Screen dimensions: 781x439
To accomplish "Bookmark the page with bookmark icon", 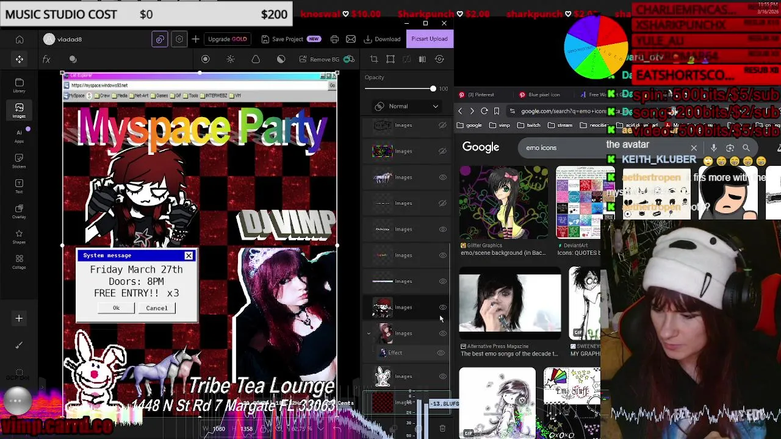I will pyautogui.click(x=497, y=111).
